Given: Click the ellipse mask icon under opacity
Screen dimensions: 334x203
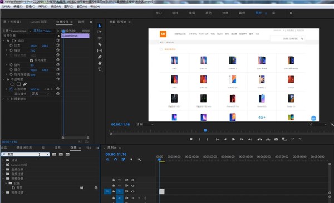Looking at the screenshot, I should 12,84.
